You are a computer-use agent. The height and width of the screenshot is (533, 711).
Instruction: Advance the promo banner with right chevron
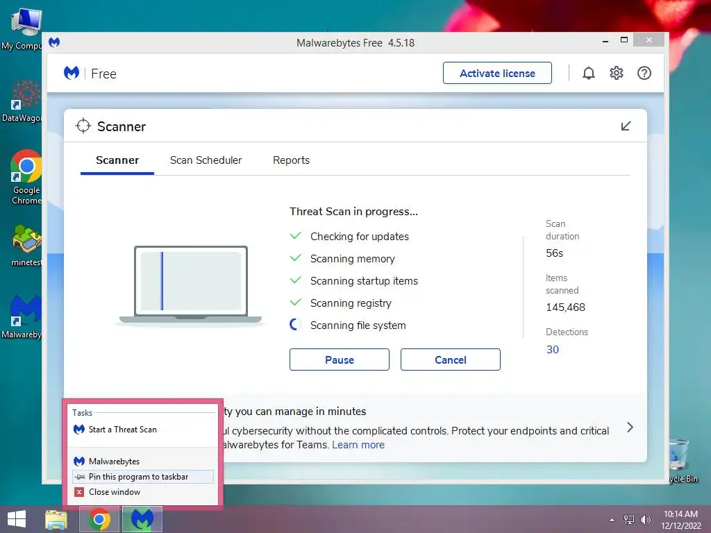(x=630, y=428)
